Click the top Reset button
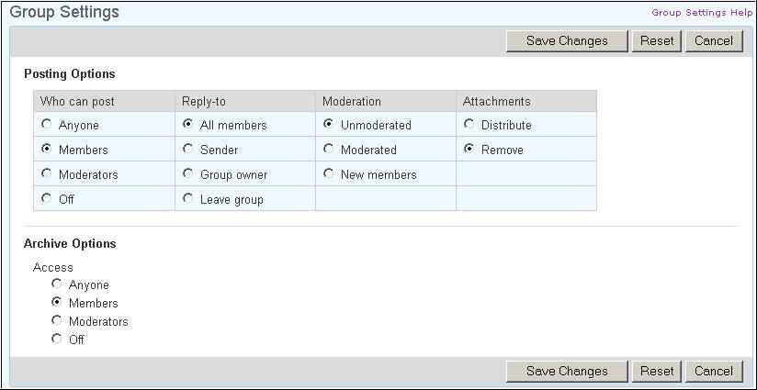This screenshot has width=757, height=390. coord(657,41)
